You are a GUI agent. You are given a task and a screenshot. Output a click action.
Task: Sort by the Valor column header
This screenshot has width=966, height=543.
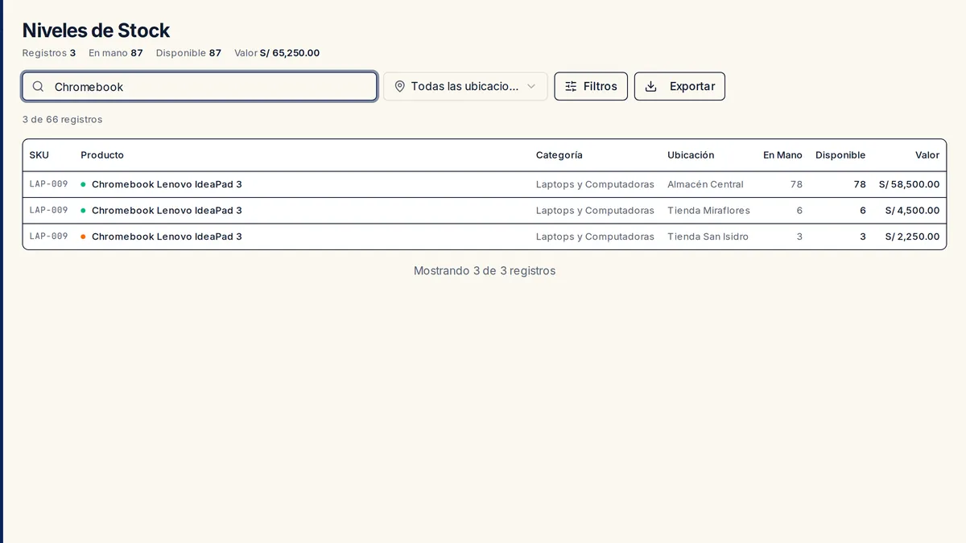[x=927, y=155]
